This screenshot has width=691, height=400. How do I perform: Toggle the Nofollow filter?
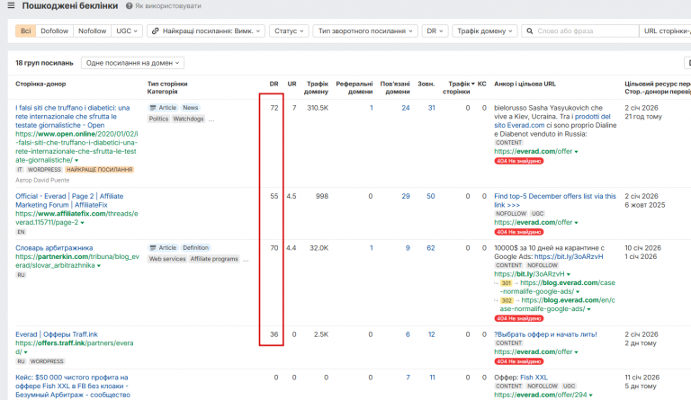92,31
